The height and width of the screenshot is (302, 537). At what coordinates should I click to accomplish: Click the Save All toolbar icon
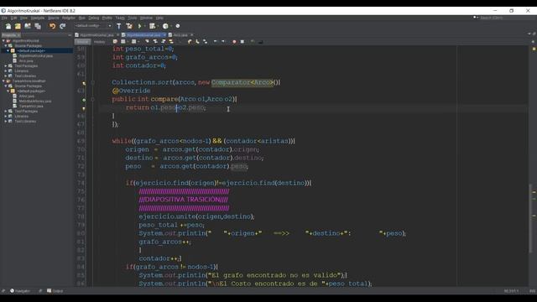pos(38,26)
